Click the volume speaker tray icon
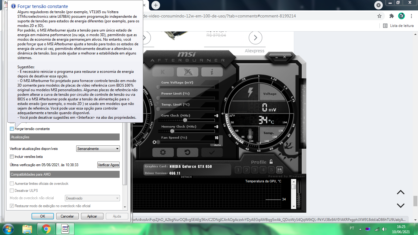This screenshot has height=235, width=418. tap(384, 229)
